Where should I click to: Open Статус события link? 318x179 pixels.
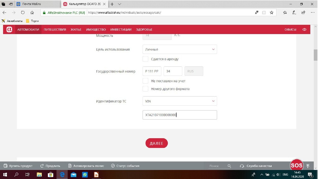pyautogui.click(x=125, y=166)
